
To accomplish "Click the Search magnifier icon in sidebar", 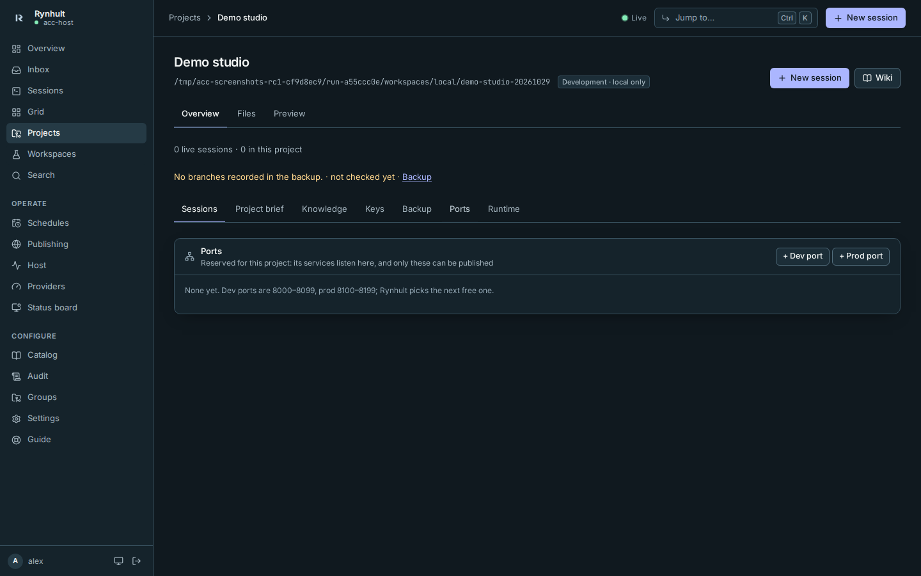I will coord(17,175).
